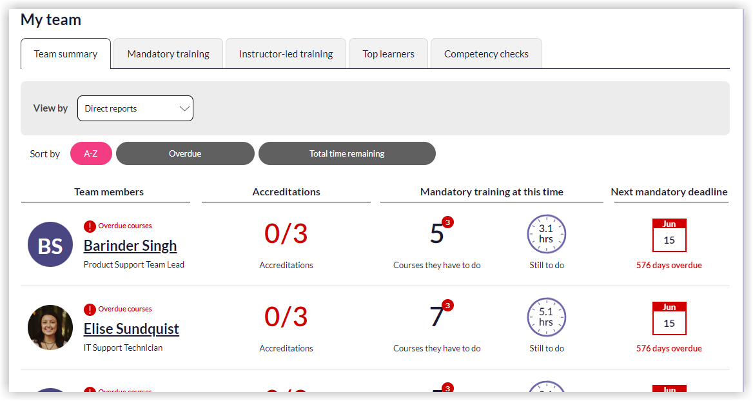Viewport: 753px width, 401px height.
Task: Open Elise Sundquist's profile link
Action: point(132,329)
